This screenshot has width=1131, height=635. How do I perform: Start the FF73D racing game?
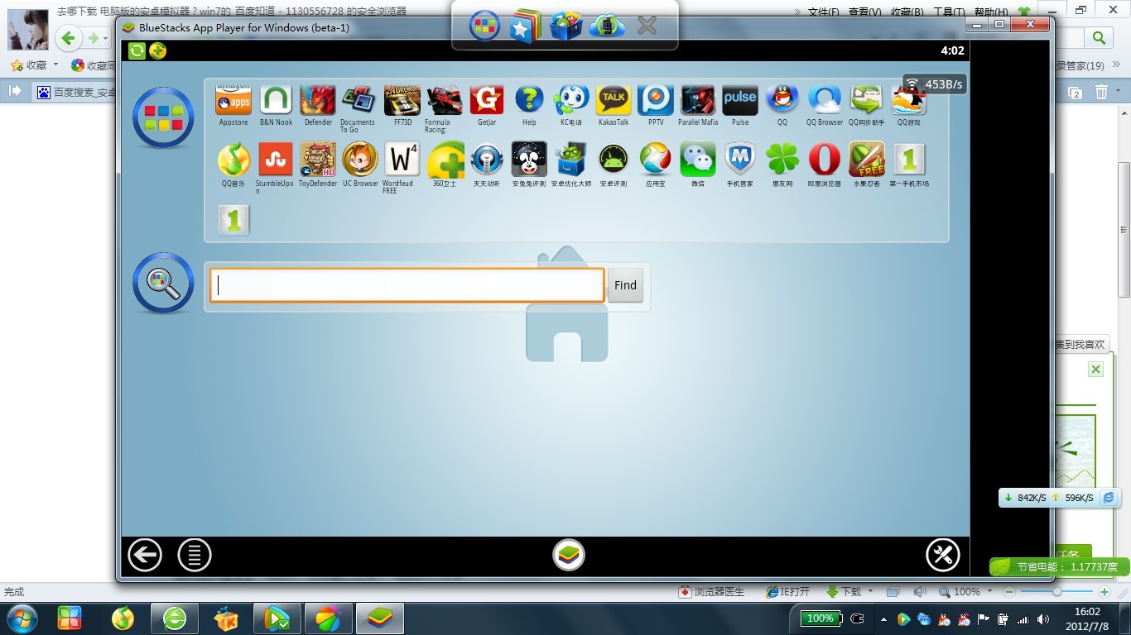[402, 100]
